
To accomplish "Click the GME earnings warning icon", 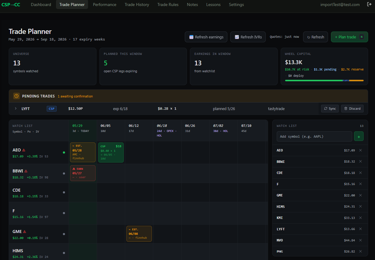I will pos(25,232).
